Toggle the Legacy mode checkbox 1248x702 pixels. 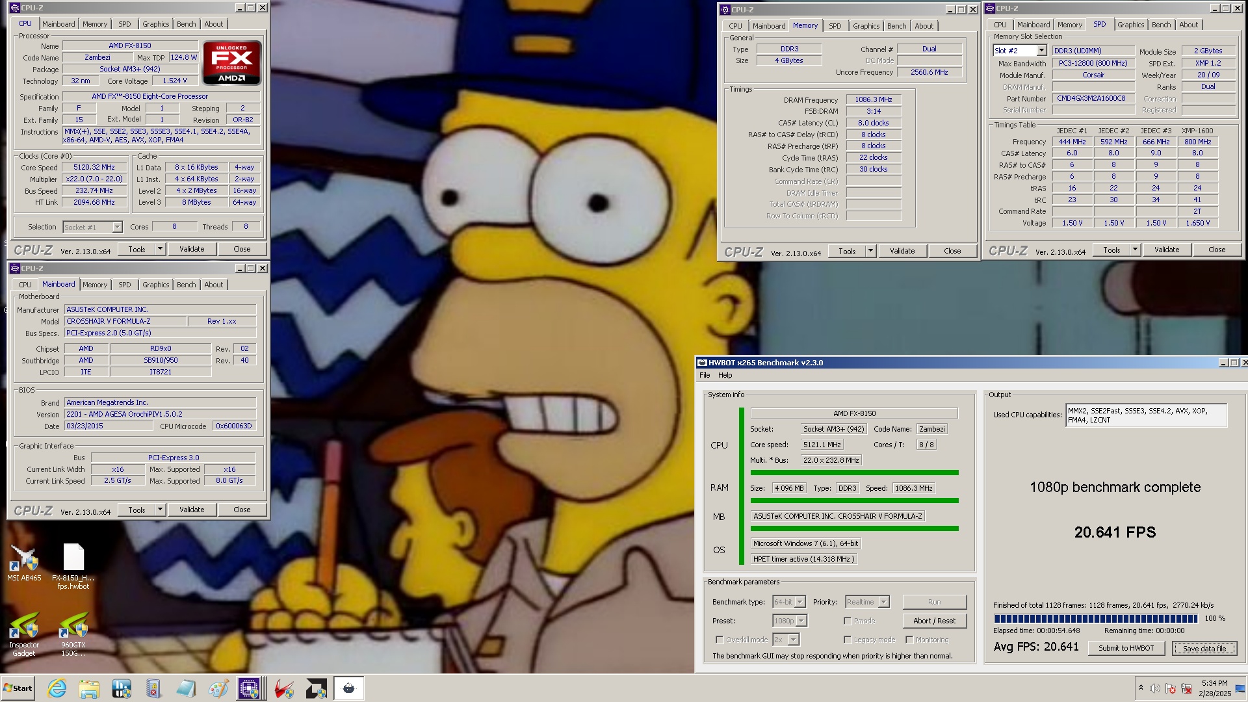(848, 640)
